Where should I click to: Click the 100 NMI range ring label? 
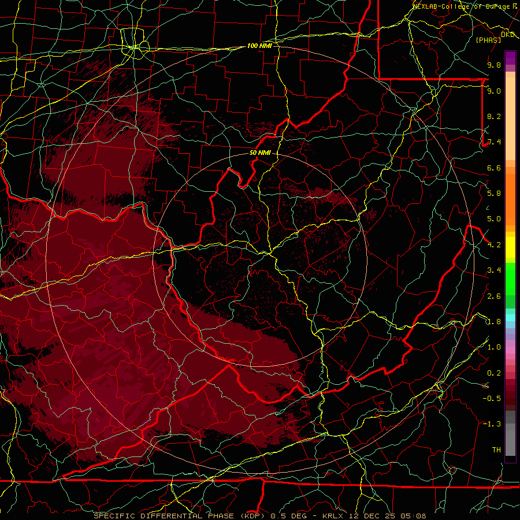pos(259,46)
